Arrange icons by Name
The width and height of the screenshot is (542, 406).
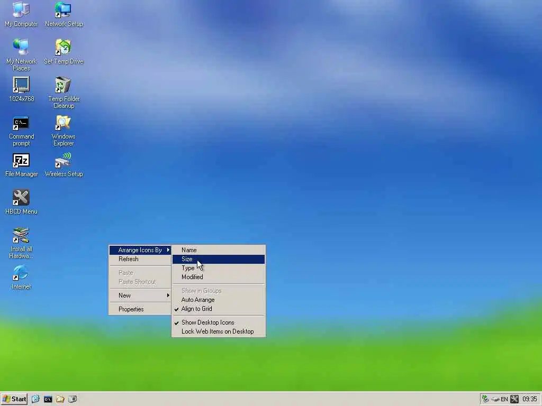[x=219, y=250]
